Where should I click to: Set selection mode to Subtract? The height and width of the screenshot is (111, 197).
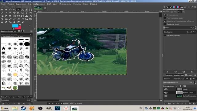tap(179, 12)
